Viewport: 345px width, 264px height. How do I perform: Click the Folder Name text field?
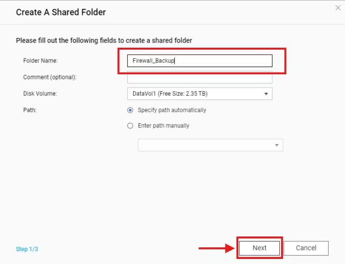tap(199, 60)
